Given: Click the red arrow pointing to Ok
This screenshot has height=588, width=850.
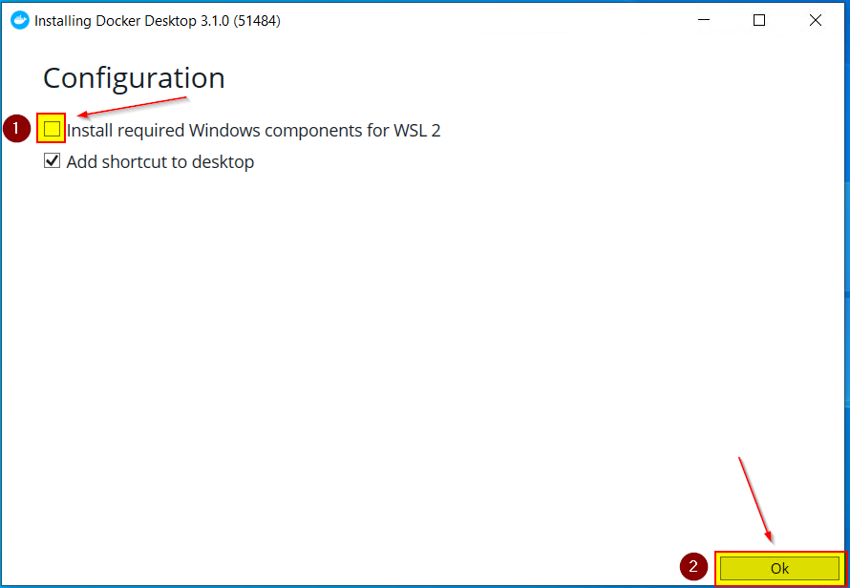Looking at the screenshot, I should pyautogui.click(x=755, y=499).
